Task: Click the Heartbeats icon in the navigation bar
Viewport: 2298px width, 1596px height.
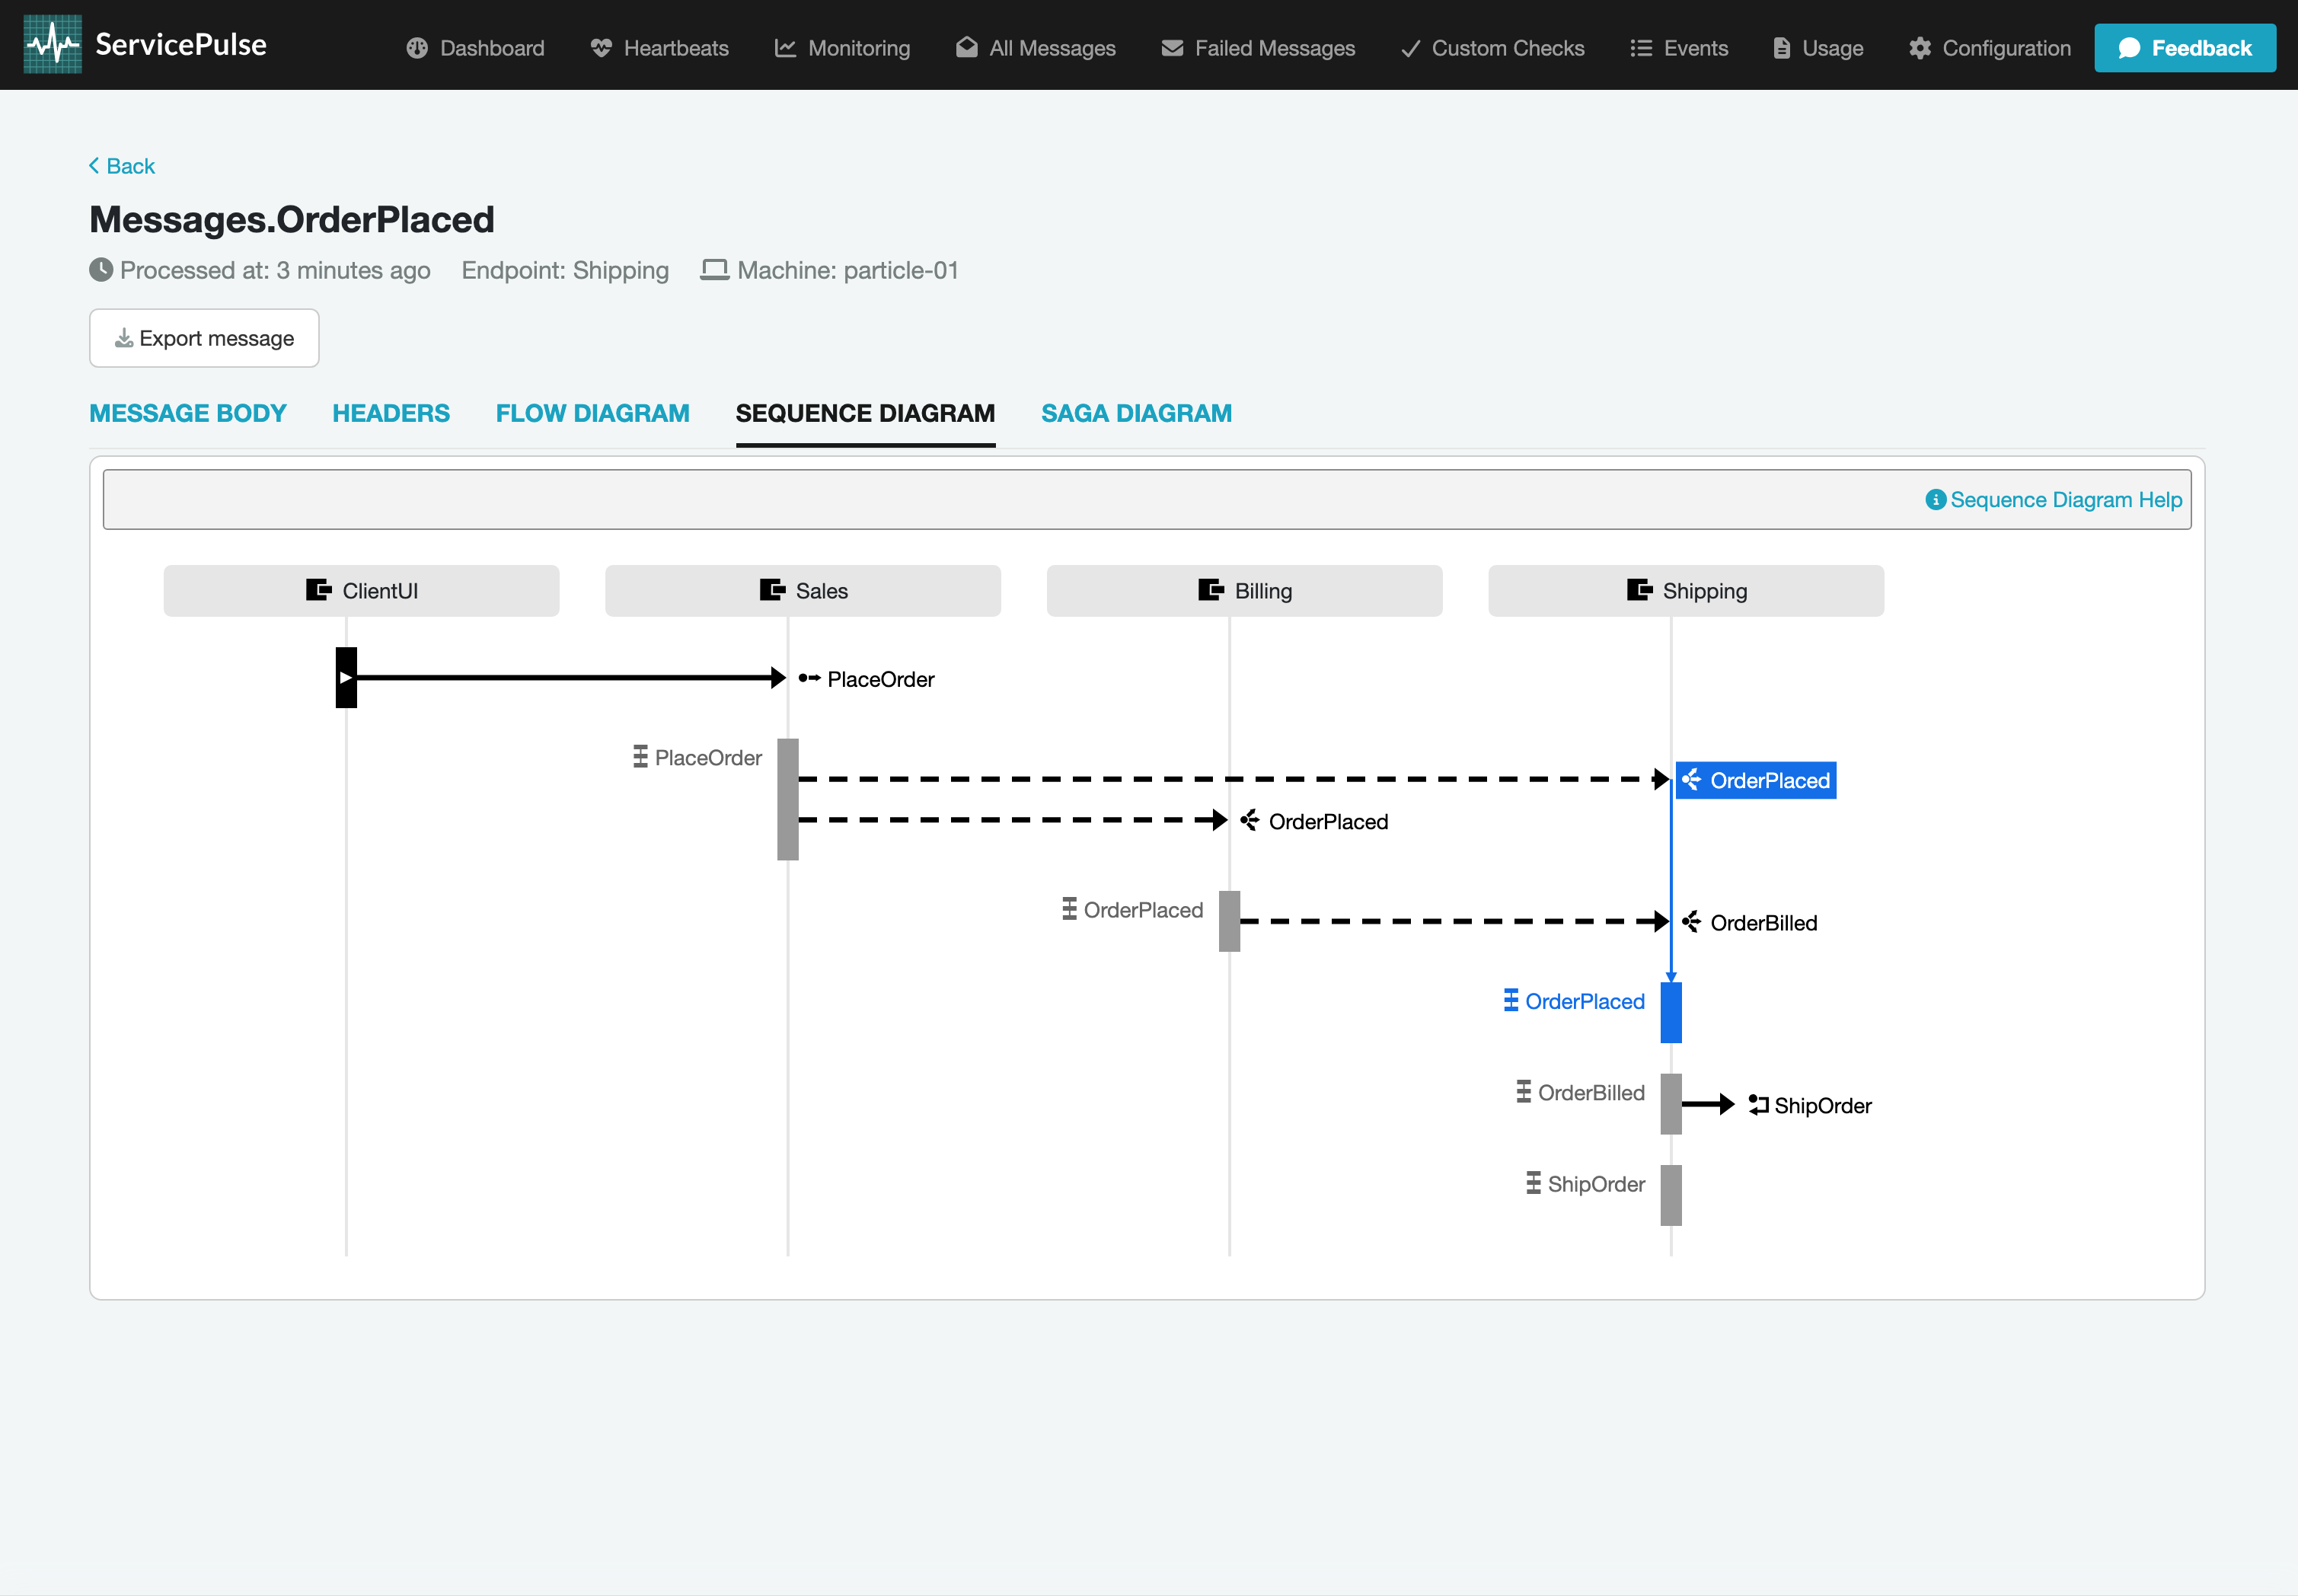Action: pyautogui.click(x=601, y=47)
